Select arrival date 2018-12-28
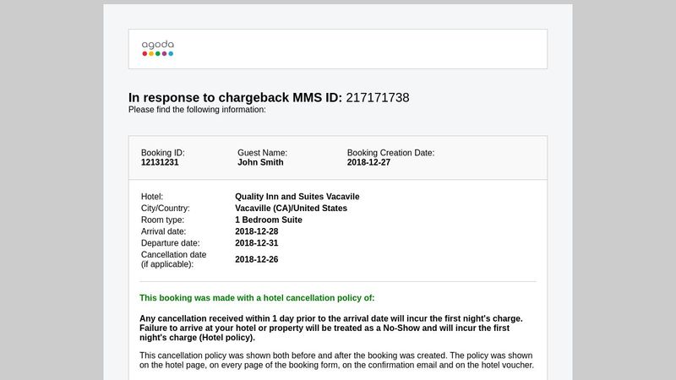The height and width of the screenshot is (380, 676). [x=257, y=231]
